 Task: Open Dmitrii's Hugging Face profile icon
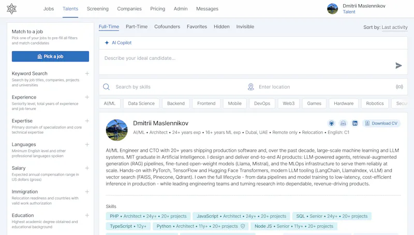pyautogui.click(x=343, y=123)
